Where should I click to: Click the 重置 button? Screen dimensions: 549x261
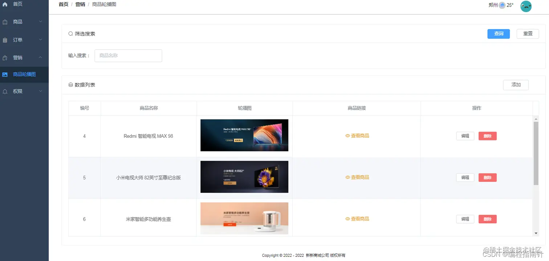pos(528,34)
